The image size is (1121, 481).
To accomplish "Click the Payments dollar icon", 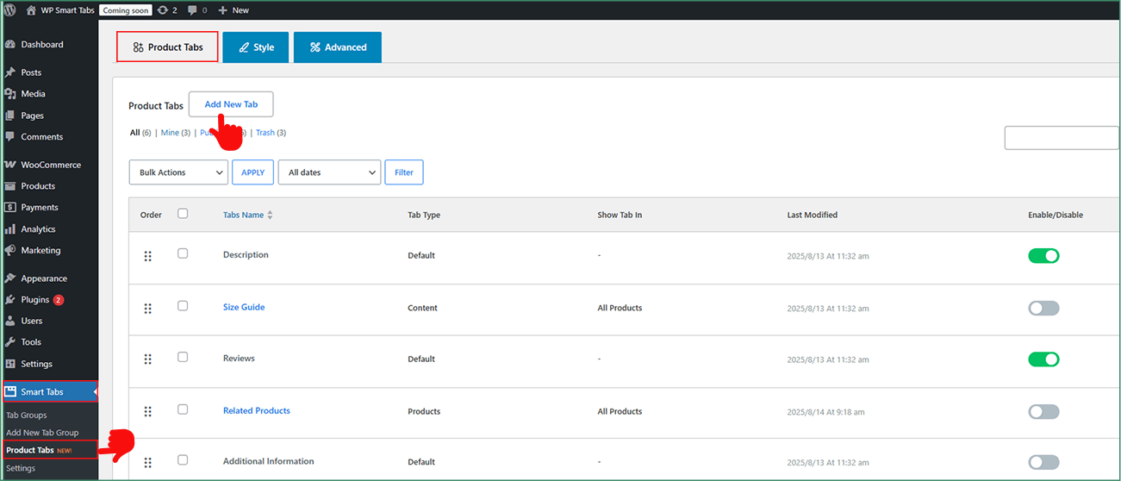I will [10, 208].
